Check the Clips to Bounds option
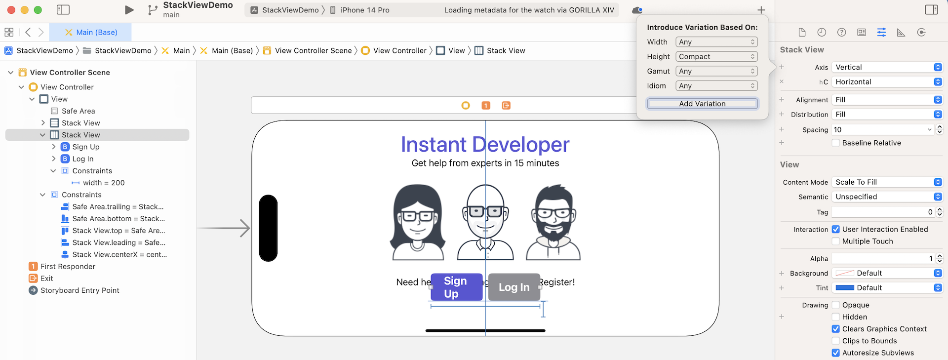Image resolution: width=948 pixels, height=360 pixels. tap(836, 341)
